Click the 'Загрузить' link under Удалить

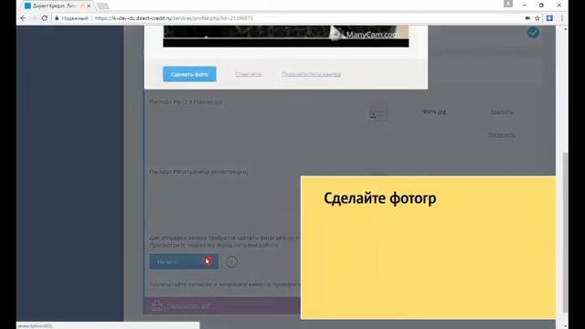click(502, 134)
